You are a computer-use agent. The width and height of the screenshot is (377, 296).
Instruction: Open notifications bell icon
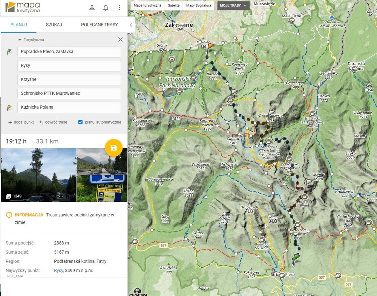tap(106, 8)
